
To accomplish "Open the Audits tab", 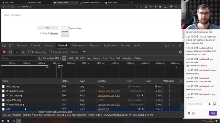I will (138, 45).
